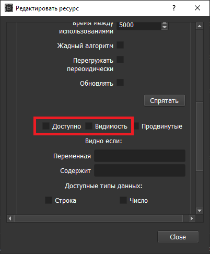Click the Close button

[178, 237]
